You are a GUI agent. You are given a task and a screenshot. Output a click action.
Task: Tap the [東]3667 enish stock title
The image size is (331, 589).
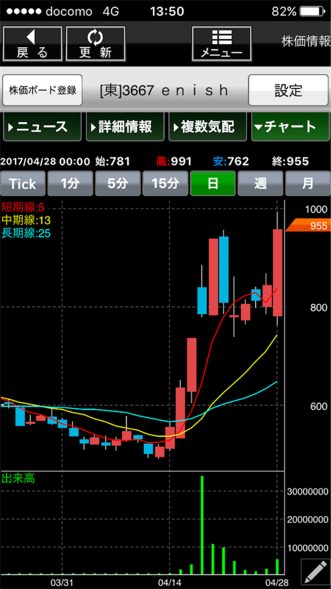tap(164, 90)
